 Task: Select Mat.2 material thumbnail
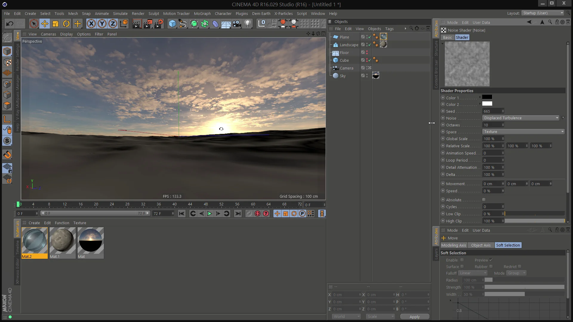pos(34,241)
